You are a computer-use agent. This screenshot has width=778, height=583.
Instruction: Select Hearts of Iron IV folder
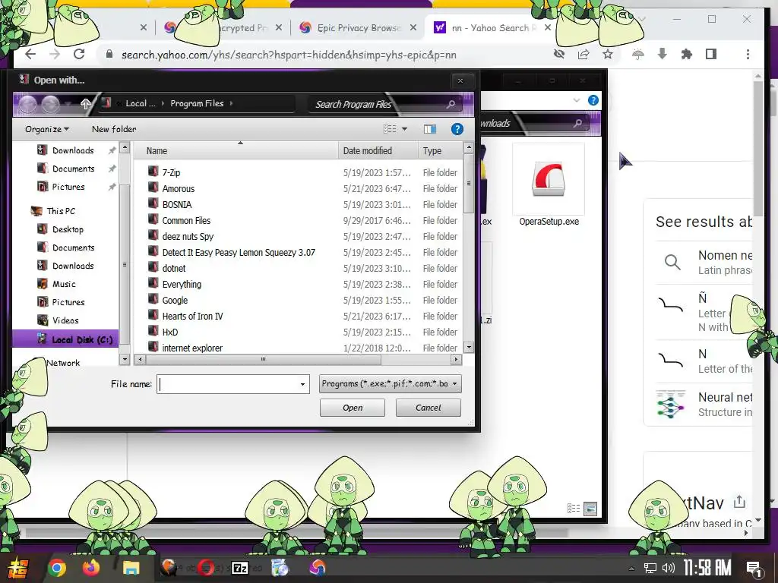click(x=192, y=316)
